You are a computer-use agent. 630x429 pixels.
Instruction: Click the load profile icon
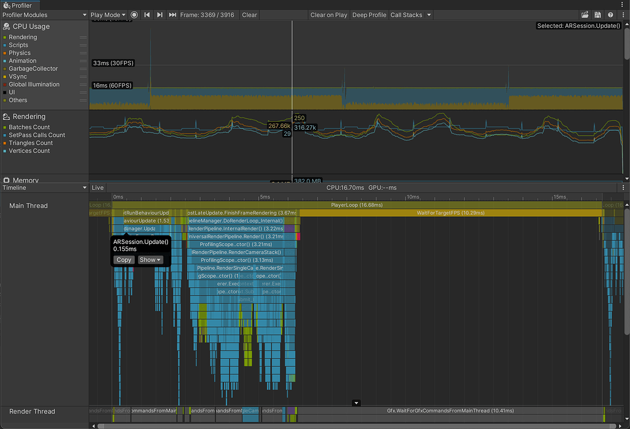[x=586, y=15]
